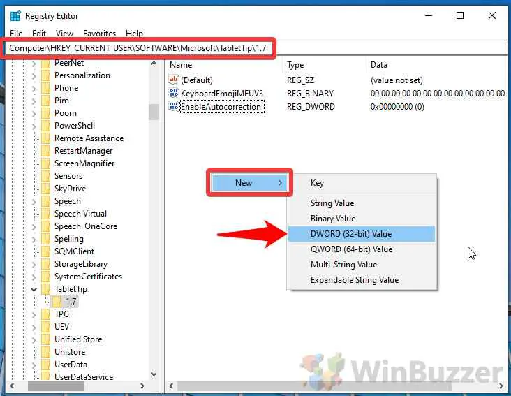Open the New submenu item
The image size is (511, 396).
tap(249, 183)
